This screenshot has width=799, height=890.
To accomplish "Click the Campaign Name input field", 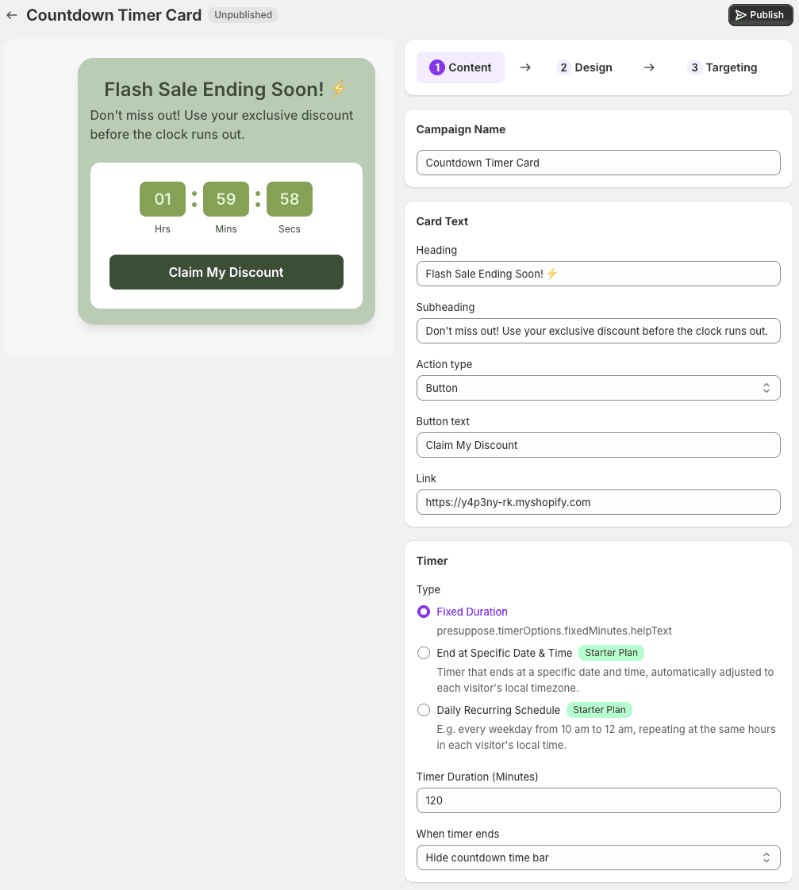I will [x=598, y=163].
